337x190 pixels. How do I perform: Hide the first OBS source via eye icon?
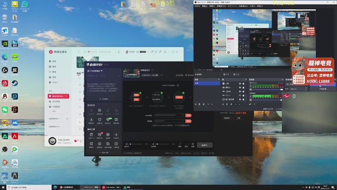(x=240, y=84)
